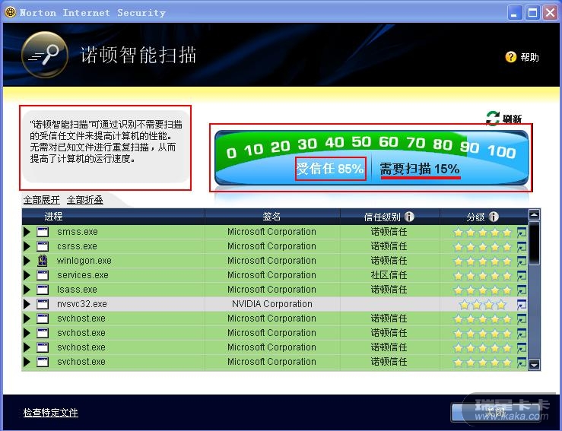Collapse all rows with 全部折叠
Screen dimensions: 562x431
pos(85,200)
